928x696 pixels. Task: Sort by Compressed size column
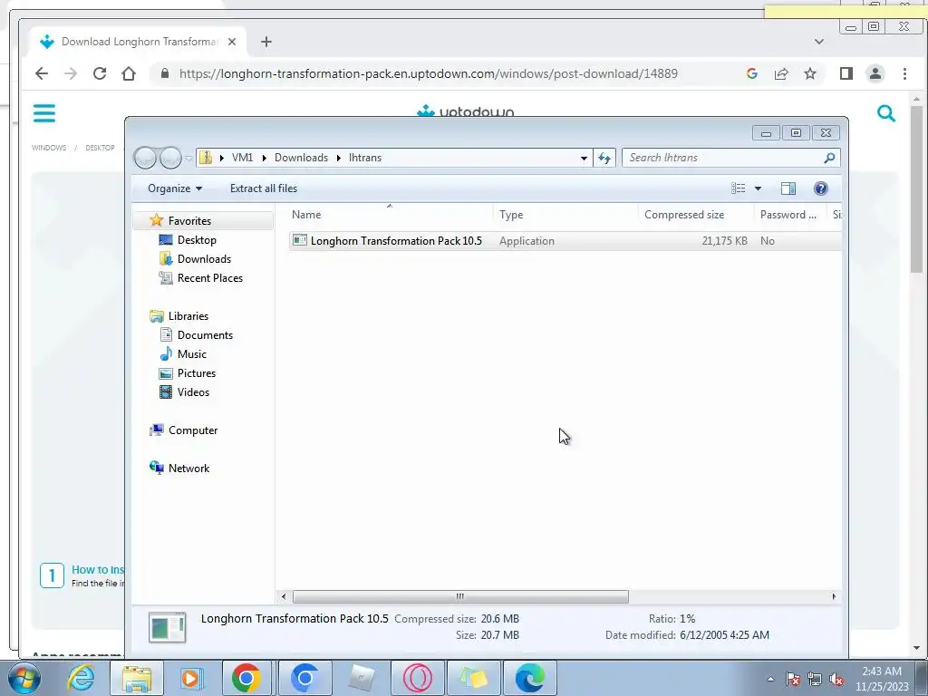[x=696, y=215]
